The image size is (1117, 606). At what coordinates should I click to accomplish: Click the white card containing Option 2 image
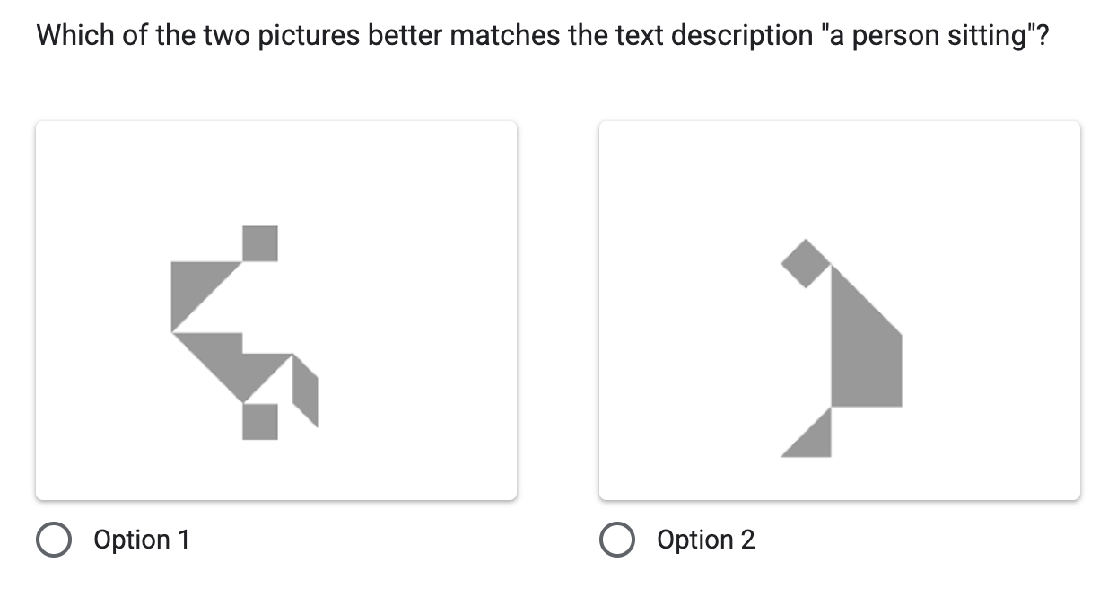(x=839, y=310)
